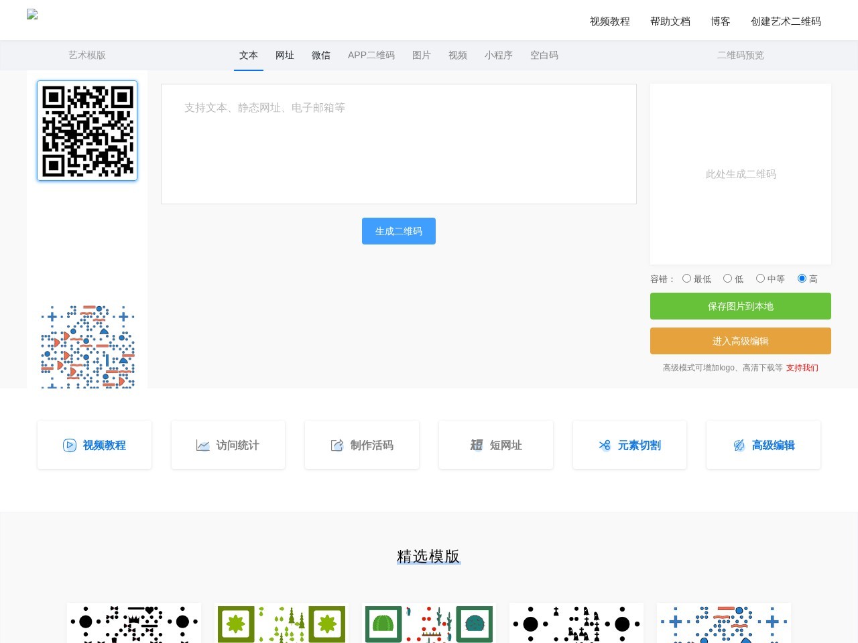Click the 制作活码 share icon
This screenshot has width=858, height=643.
tap(337, 445)
